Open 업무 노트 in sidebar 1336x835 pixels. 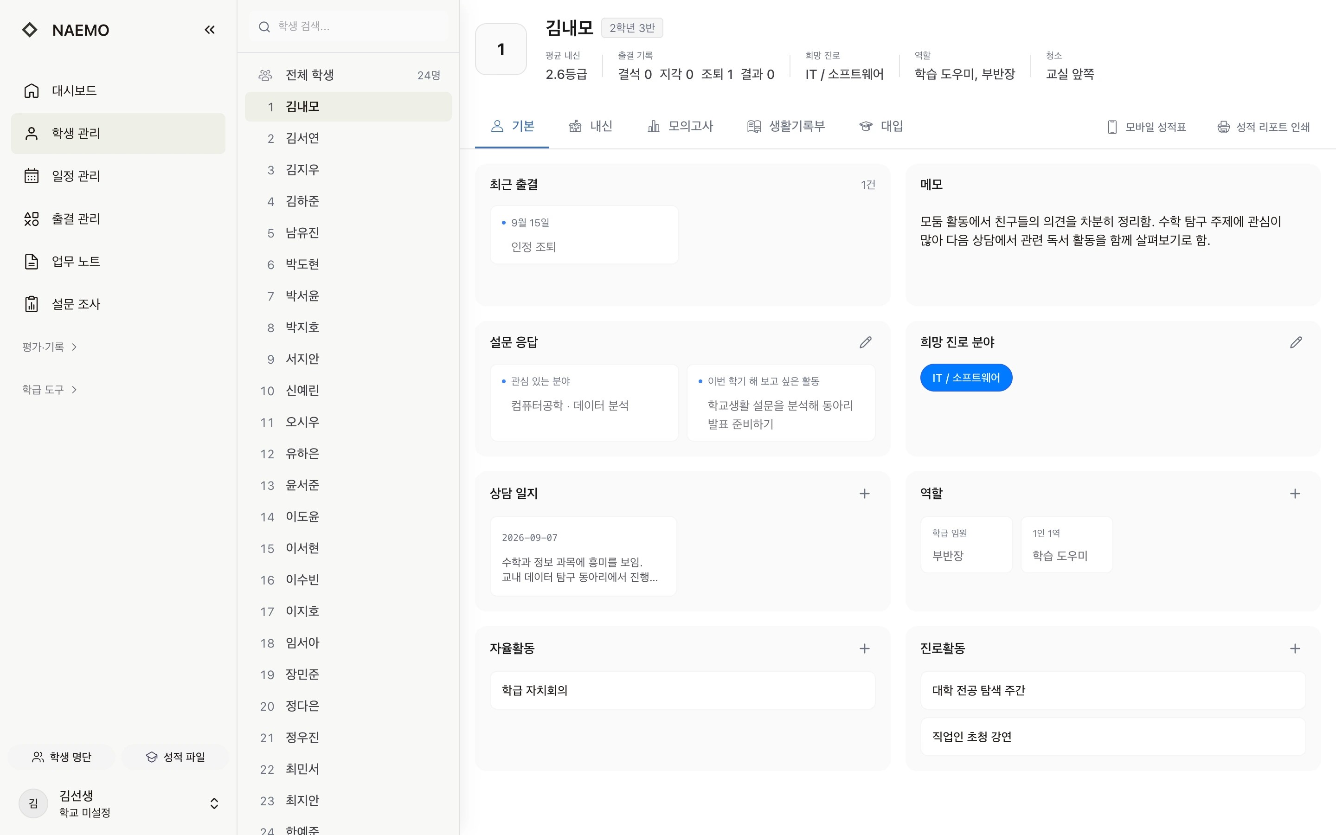click(x=118, y=261)
